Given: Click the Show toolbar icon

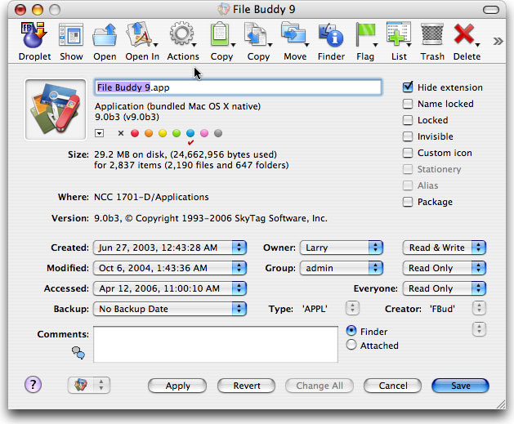Looking at the screenshot, I should coord(71,35).
